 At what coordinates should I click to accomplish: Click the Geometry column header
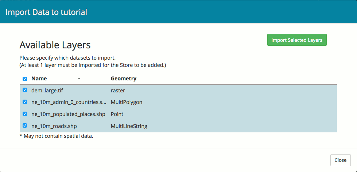[x=124, y=79]
